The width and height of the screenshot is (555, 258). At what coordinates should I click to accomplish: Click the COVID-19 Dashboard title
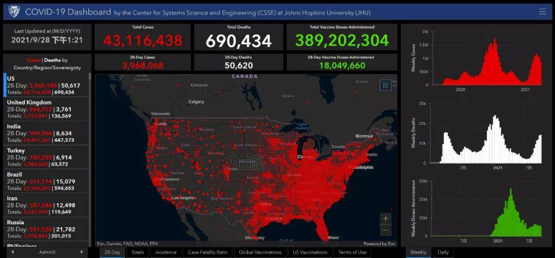tap(68, 12)
